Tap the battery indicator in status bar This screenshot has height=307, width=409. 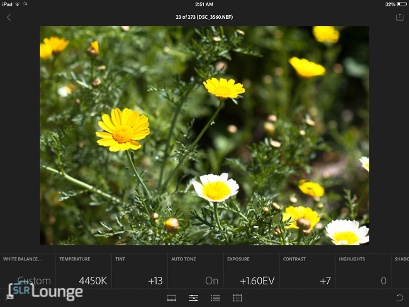point(401,4)
